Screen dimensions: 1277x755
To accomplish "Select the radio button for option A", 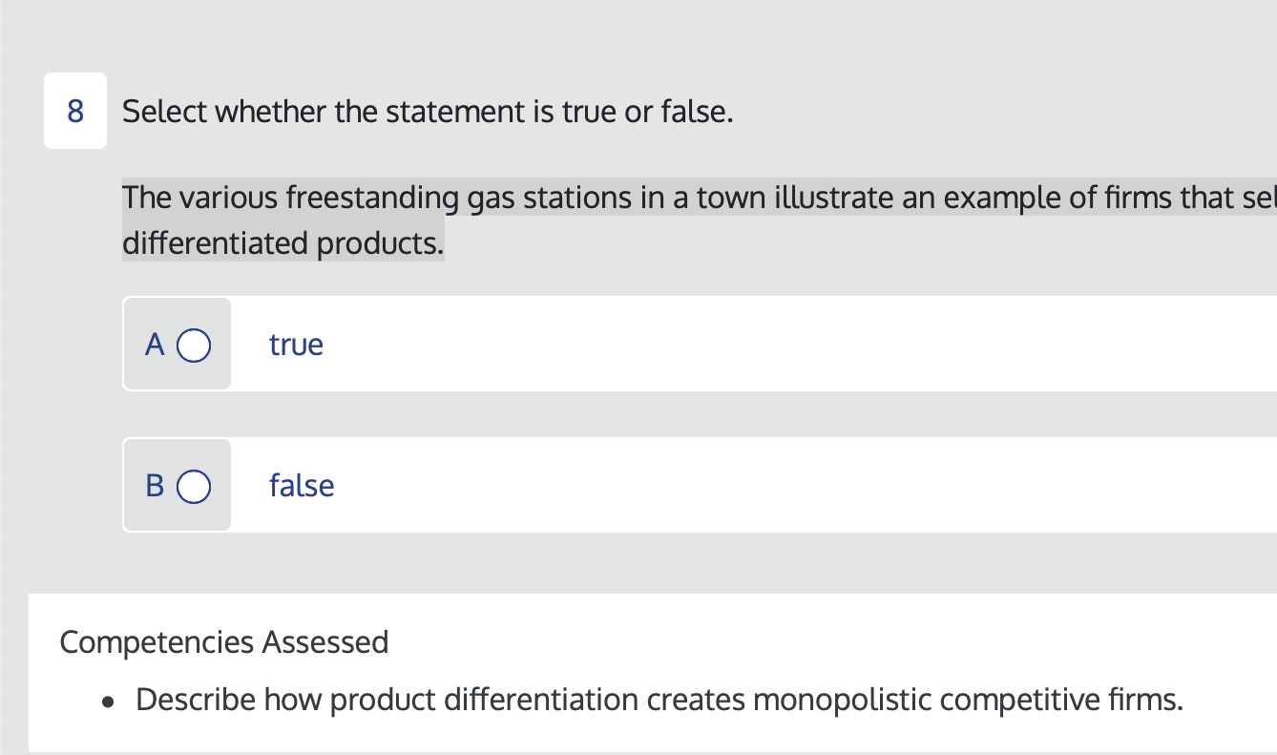I will coord(193,346).
